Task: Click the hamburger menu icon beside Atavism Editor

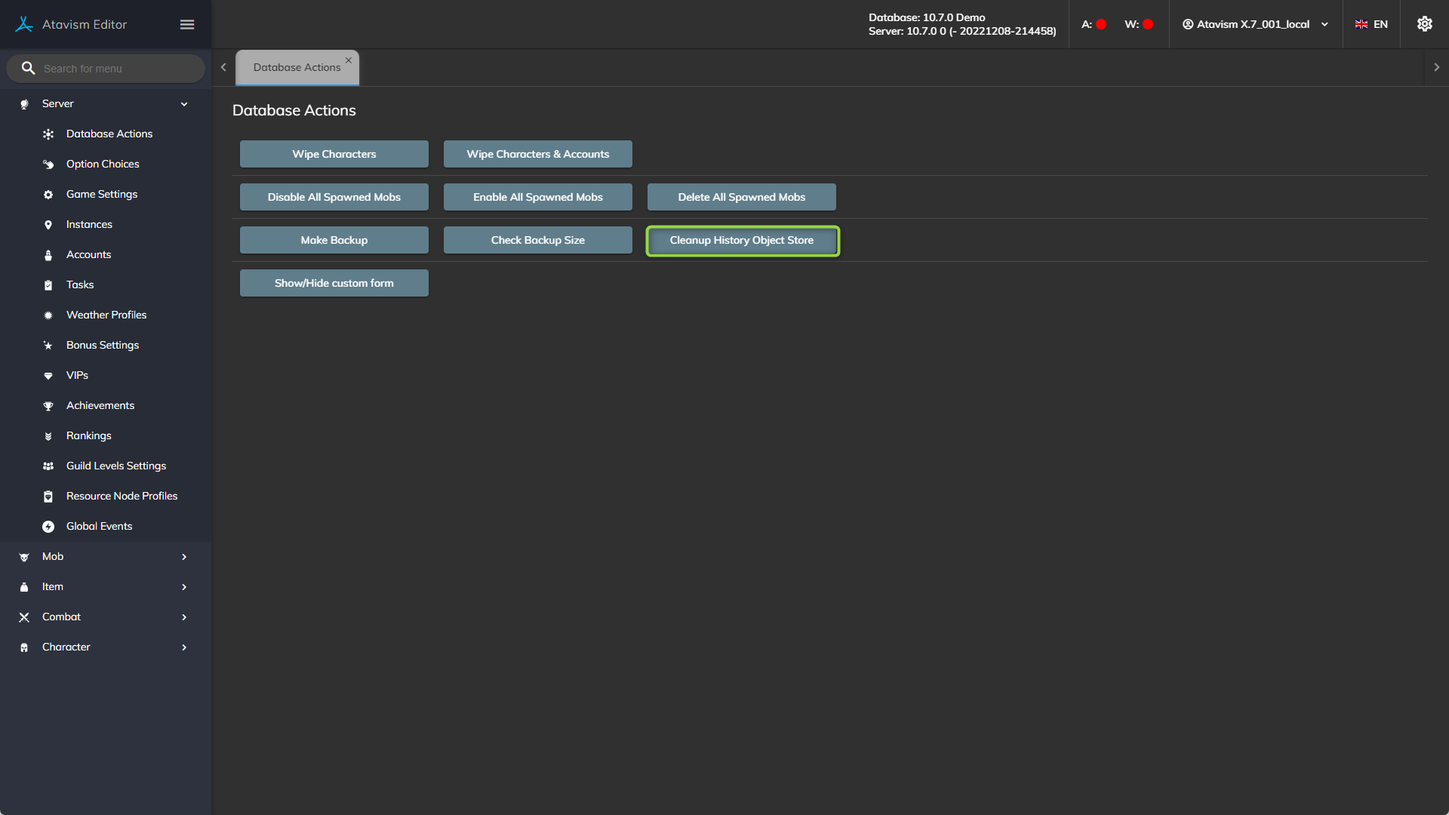Action: pos(187,25)
